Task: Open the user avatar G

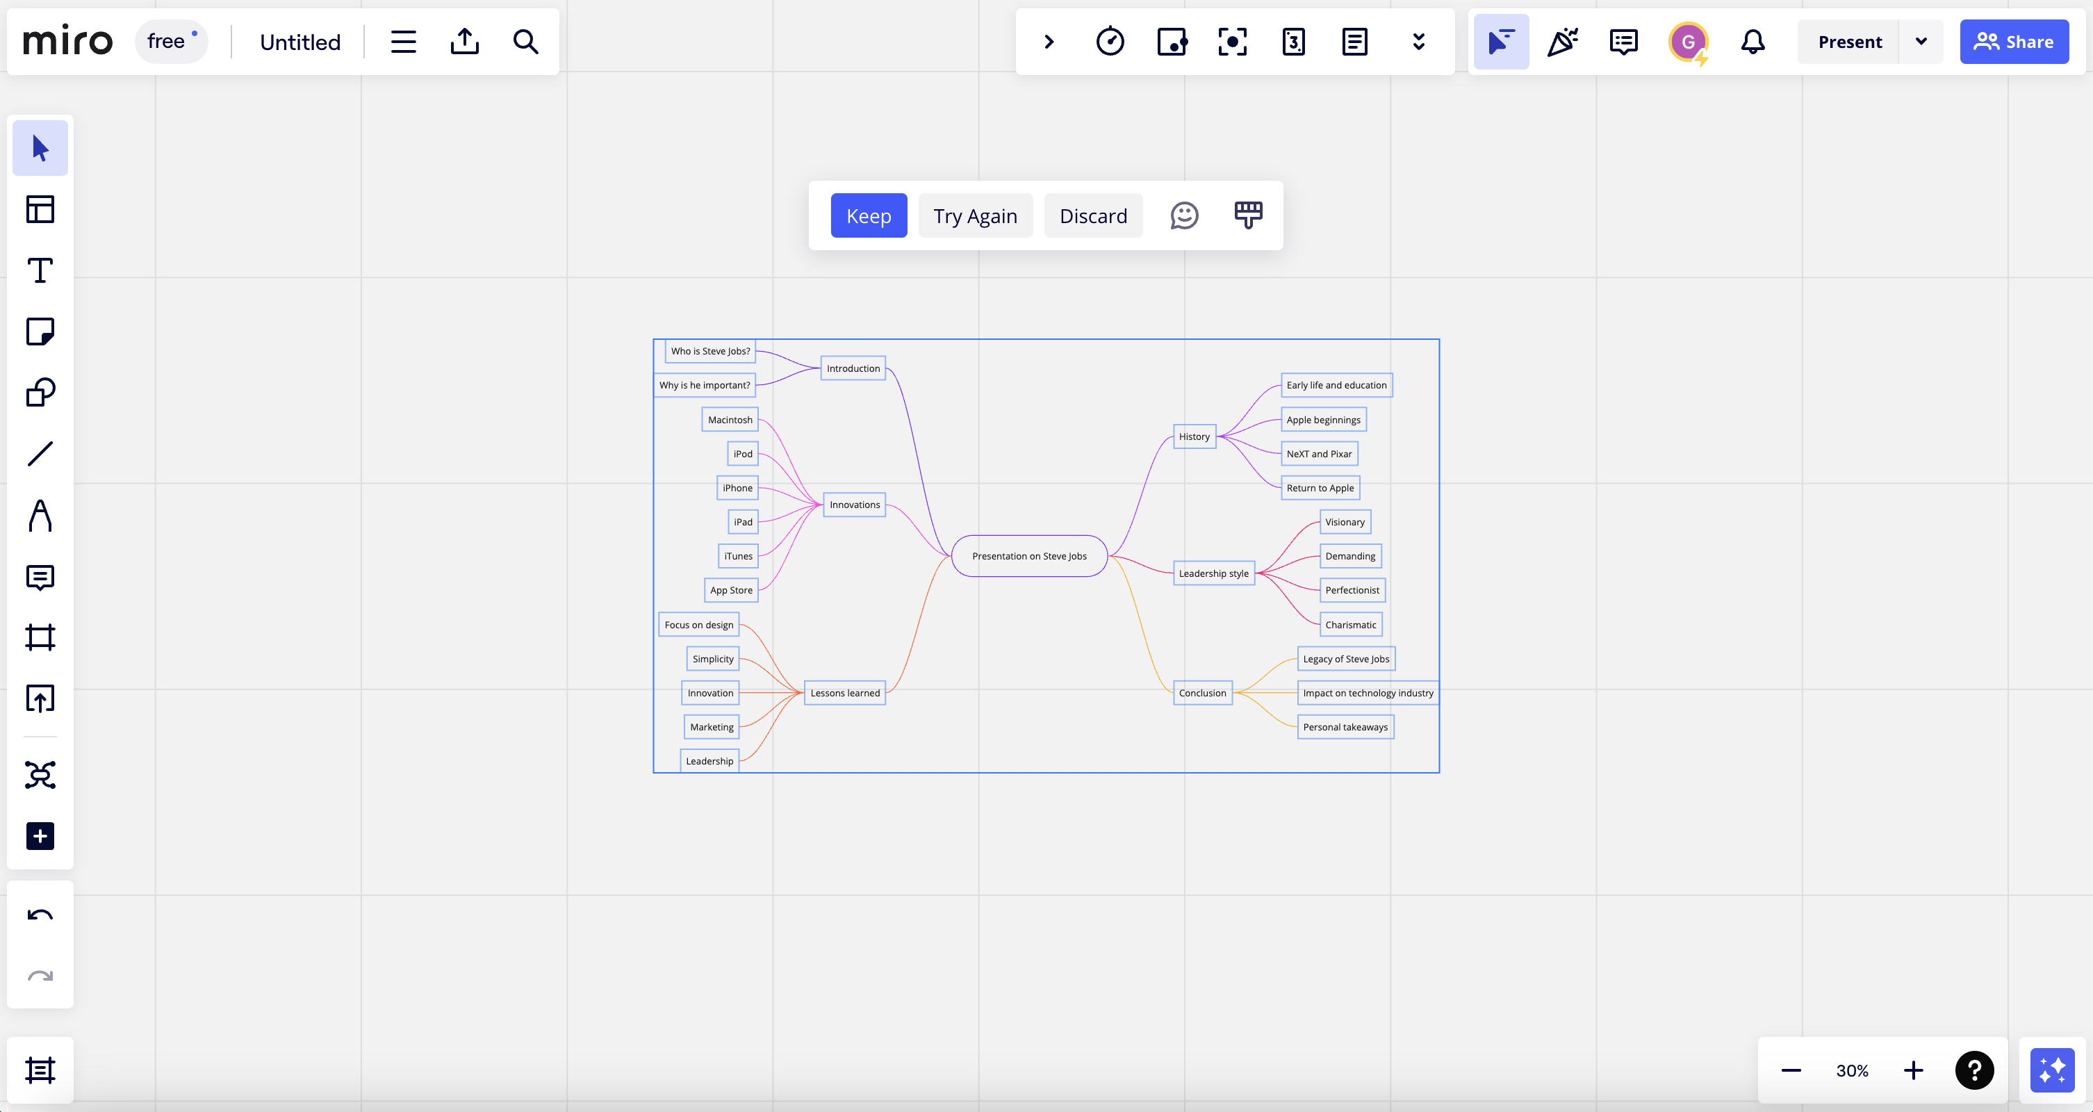Action: (x=1689, y=42)
